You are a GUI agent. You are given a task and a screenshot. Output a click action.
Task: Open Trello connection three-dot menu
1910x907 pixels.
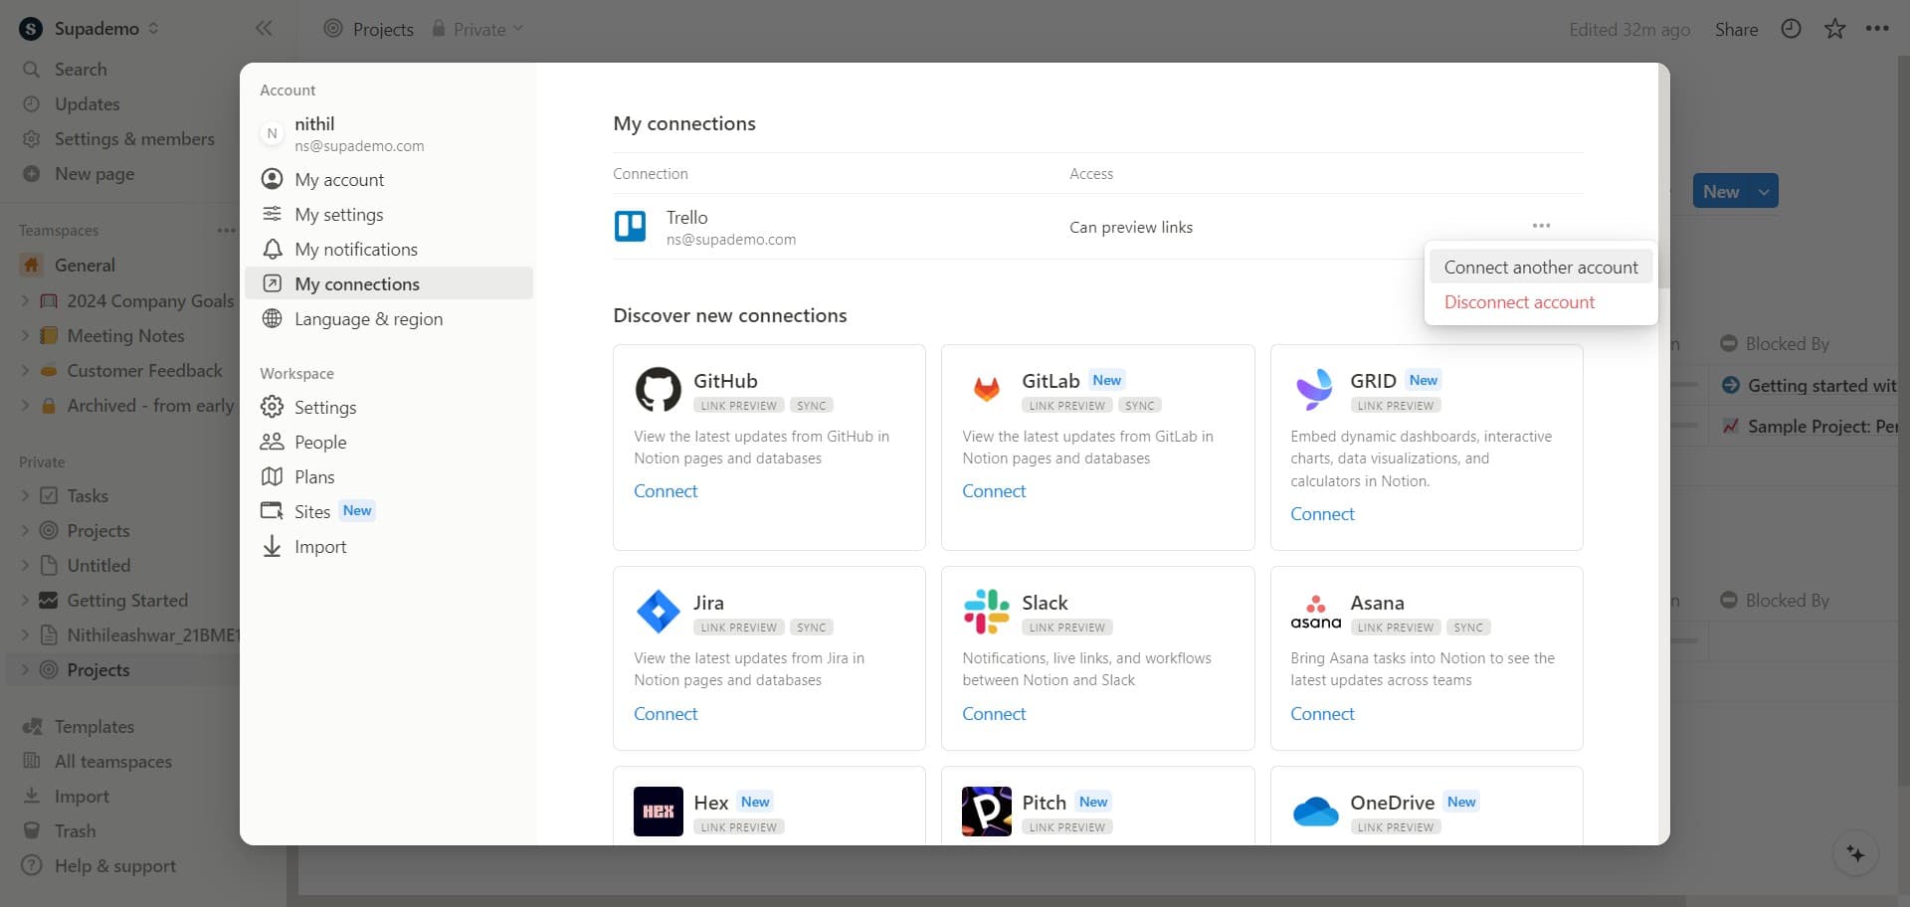[1541, 226]
